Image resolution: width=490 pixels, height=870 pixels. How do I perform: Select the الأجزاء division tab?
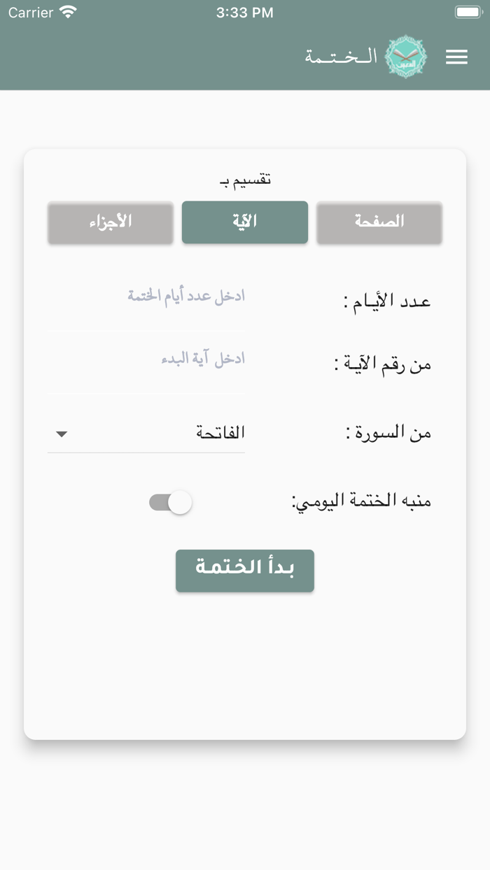click(110, 222)
